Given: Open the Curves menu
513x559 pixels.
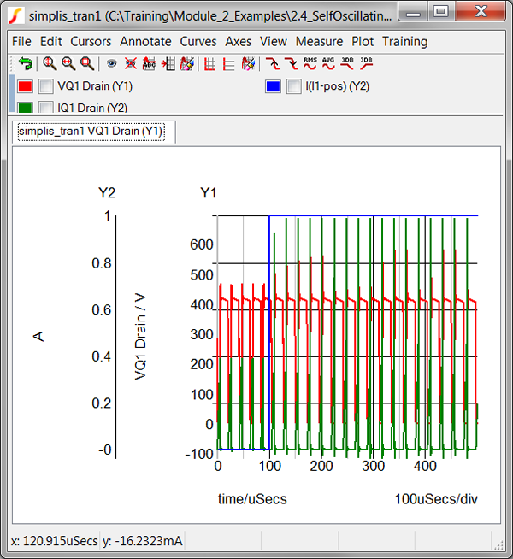Looking at the screenshot, I should tap(198, 41).
